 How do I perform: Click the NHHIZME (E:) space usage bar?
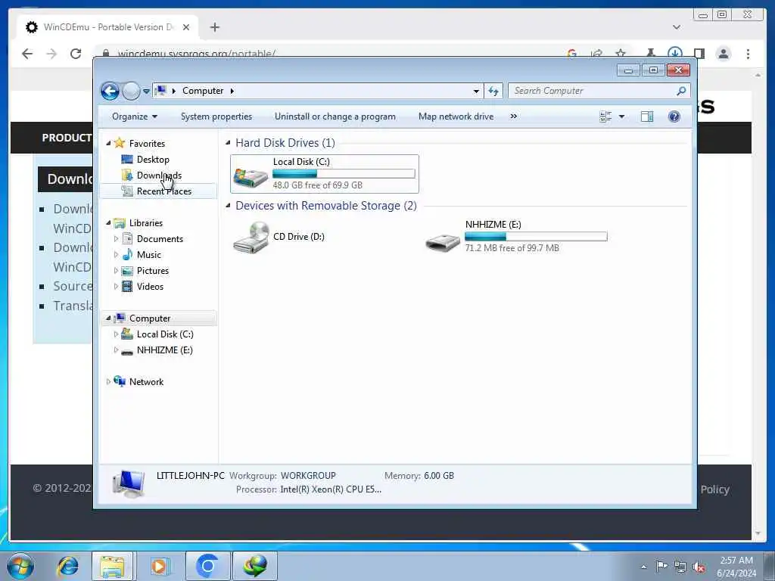536,236
